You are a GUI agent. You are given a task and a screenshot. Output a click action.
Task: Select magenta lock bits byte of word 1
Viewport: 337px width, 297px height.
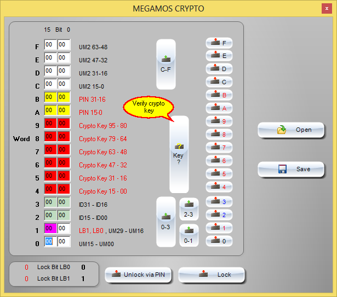click(x=50, y=228)
